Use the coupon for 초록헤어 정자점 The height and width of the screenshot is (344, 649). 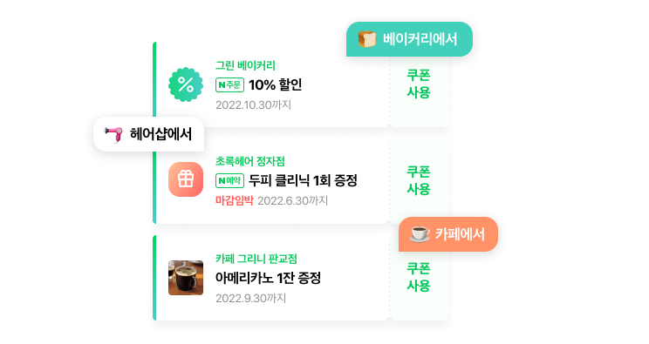419,180
